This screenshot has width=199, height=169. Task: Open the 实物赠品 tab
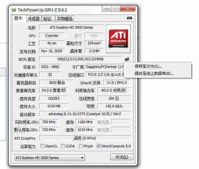coord(65,19)
